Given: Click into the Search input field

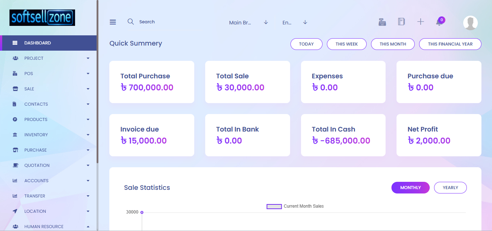Looking at the screenshot, I should pyautogui.click(x=168, y=22).
